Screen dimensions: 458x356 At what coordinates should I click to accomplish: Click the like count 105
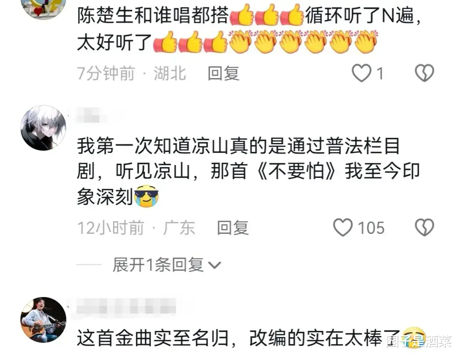pyautogui.click(x=371, y=228)
